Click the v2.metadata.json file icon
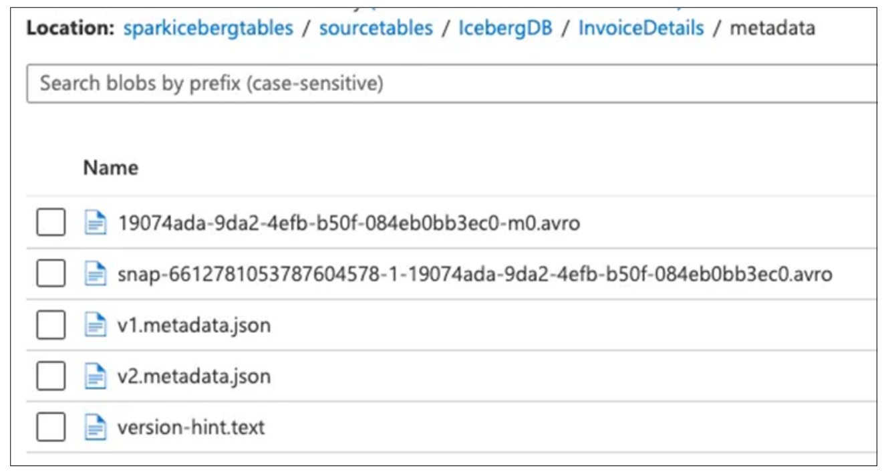This screenshot has height=476, width=888. 96,376
